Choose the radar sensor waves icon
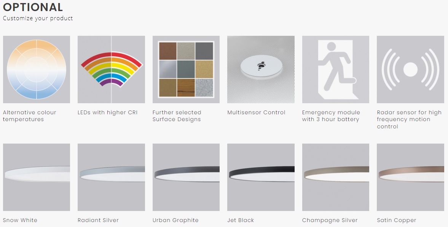The height and width of the screenshot is (227, 448). 410,69
